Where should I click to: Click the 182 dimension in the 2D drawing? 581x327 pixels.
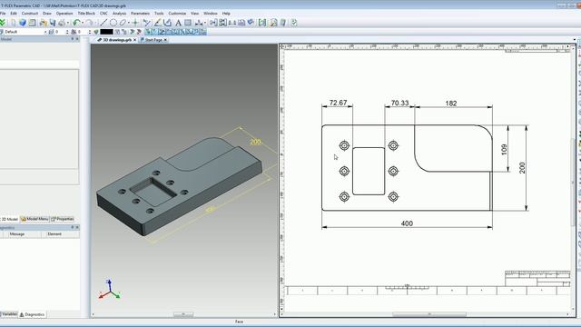pos(451,104)
